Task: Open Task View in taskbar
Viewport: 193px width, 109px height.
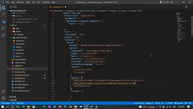Action: click(x=18, y=107)
